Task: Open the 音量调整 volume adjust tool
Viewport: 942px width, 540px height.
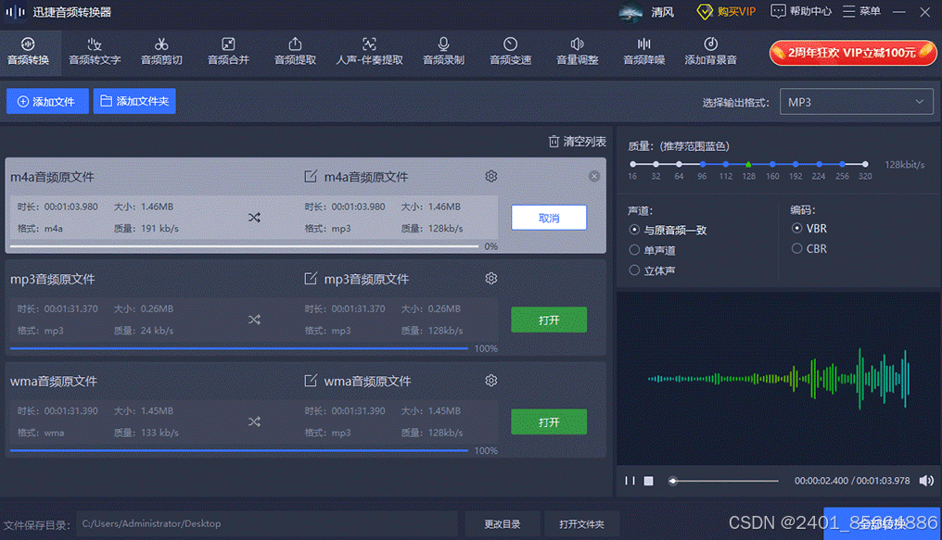Action: coord(577,52)
